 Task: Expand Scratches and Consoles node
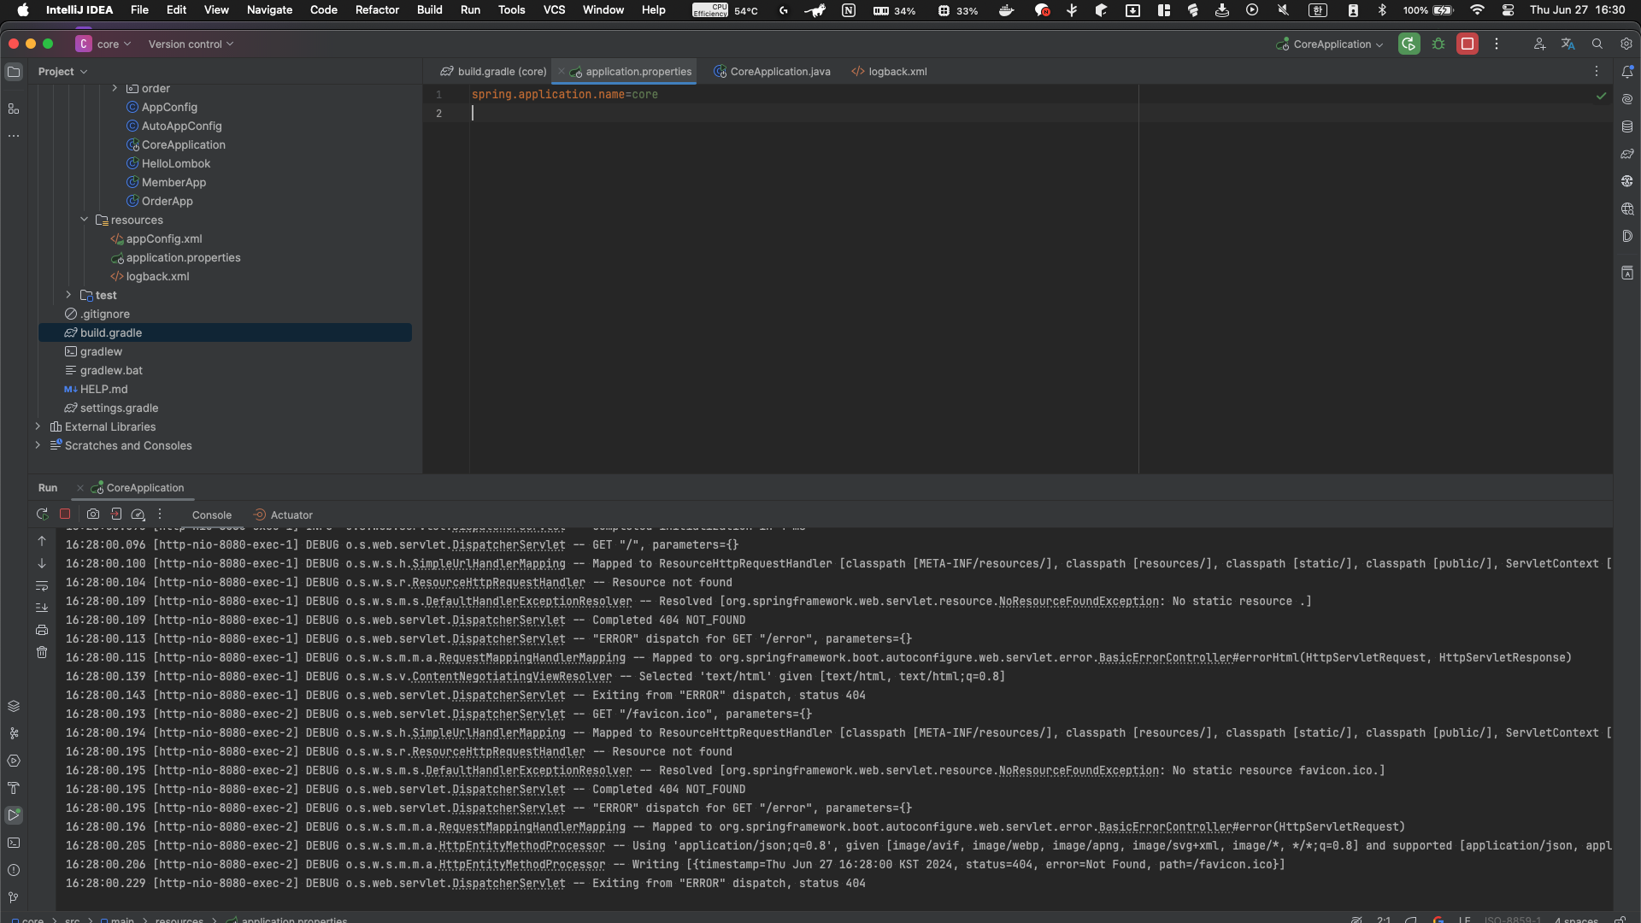coord(38,445)
